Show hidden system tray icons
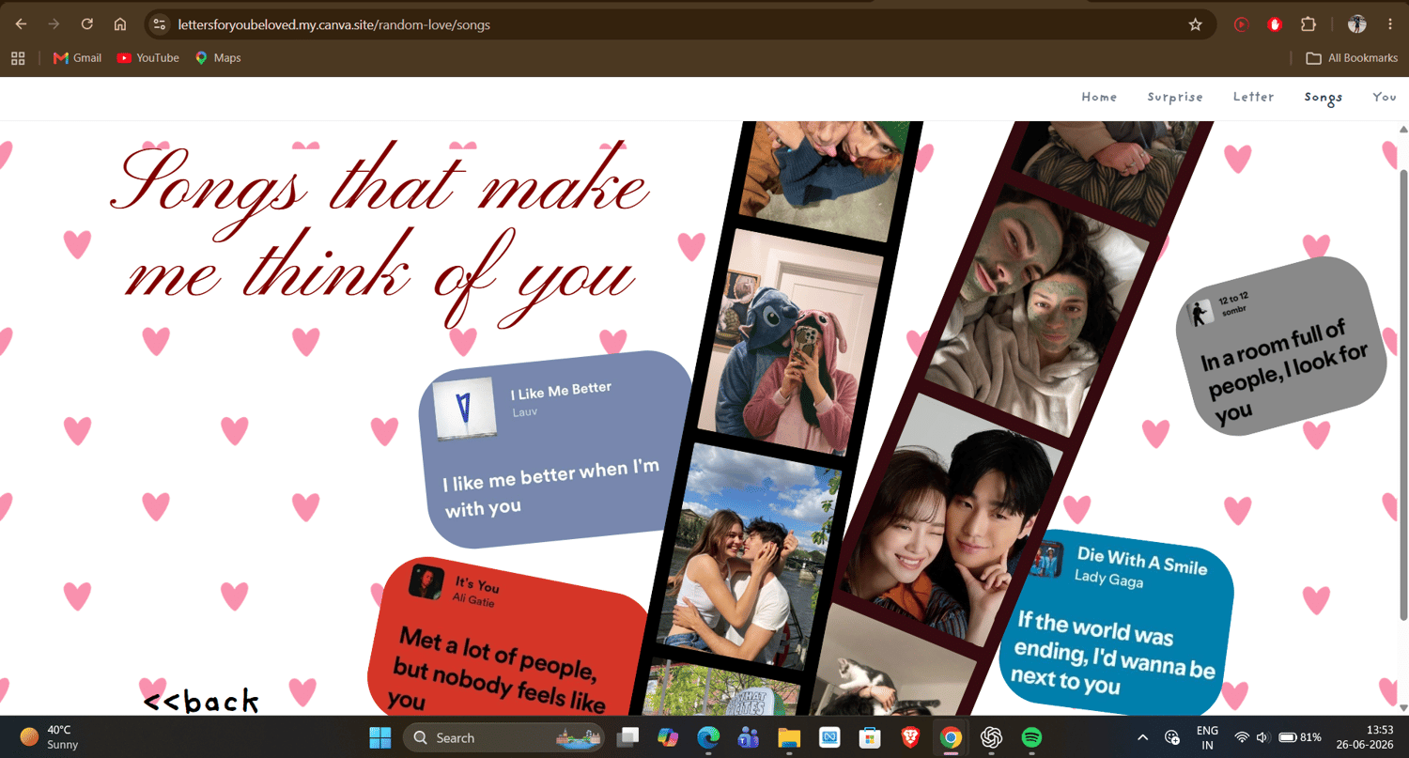Image resolution: width=1409 pixels, height=758 pixels. click(x=1142, y=737)
